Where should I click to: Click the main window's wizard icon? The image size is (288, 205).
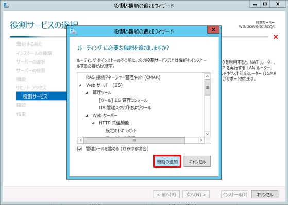tap(6, 6)
